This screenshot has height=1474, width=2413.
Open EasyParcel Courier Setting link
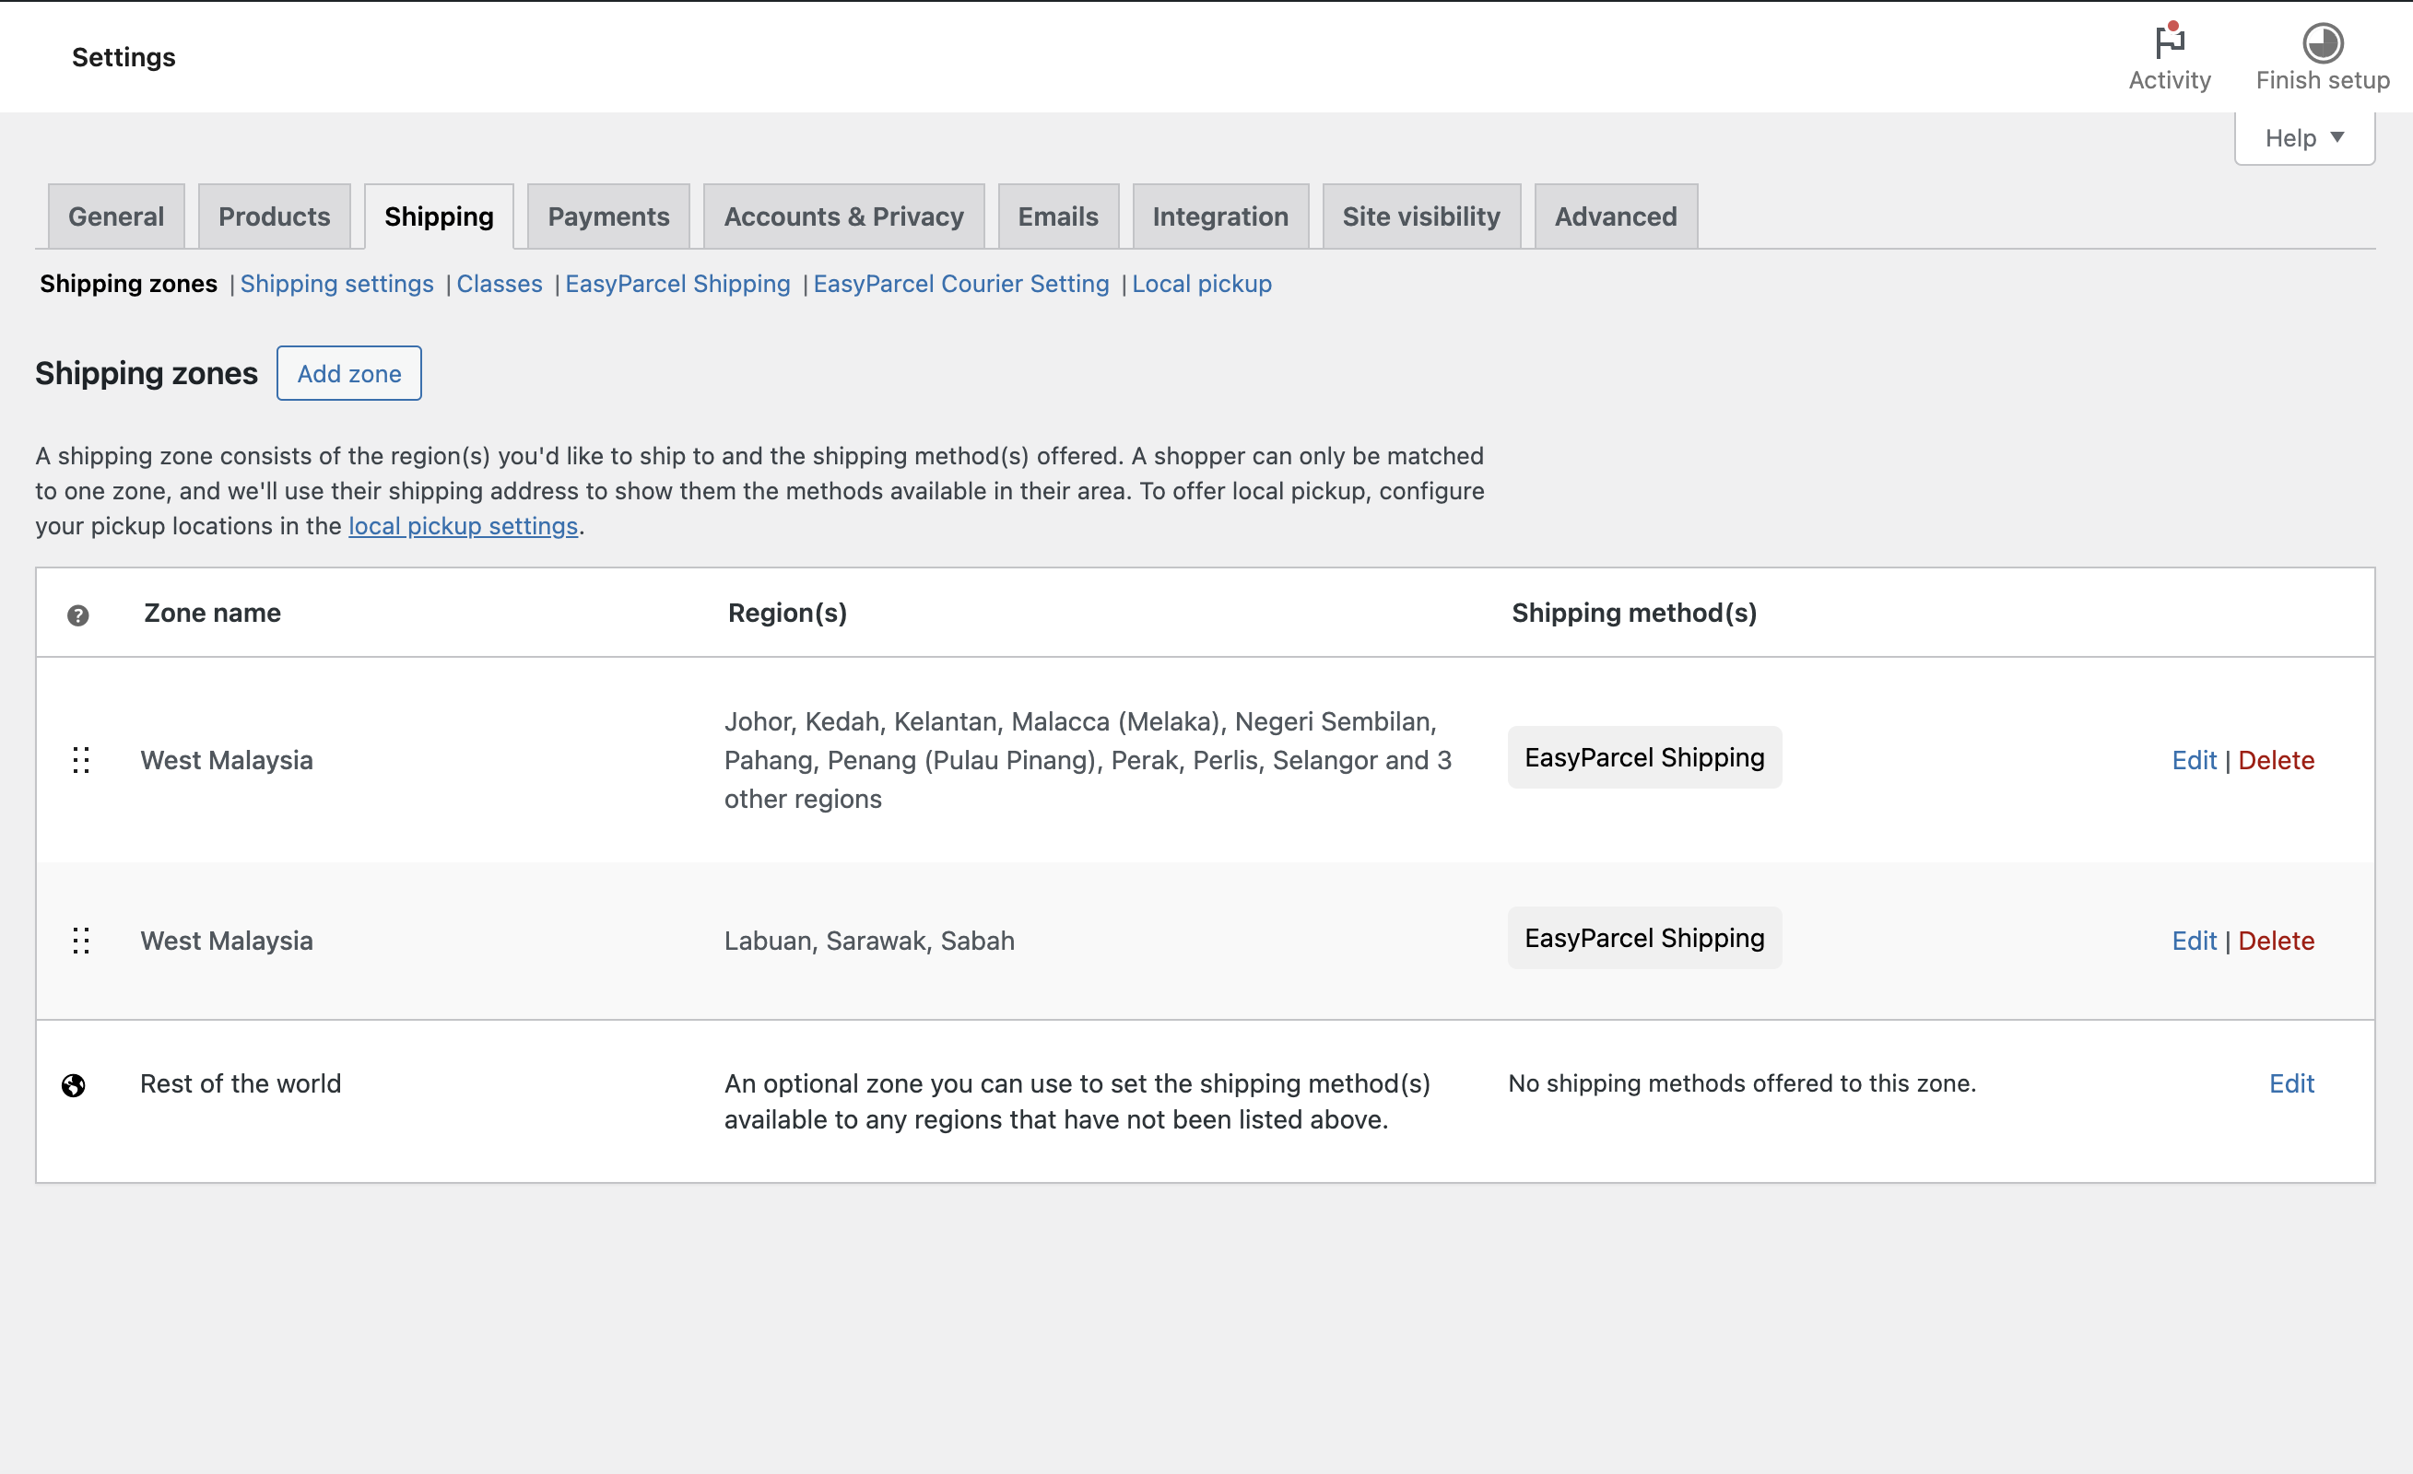(x=960, y=284)
